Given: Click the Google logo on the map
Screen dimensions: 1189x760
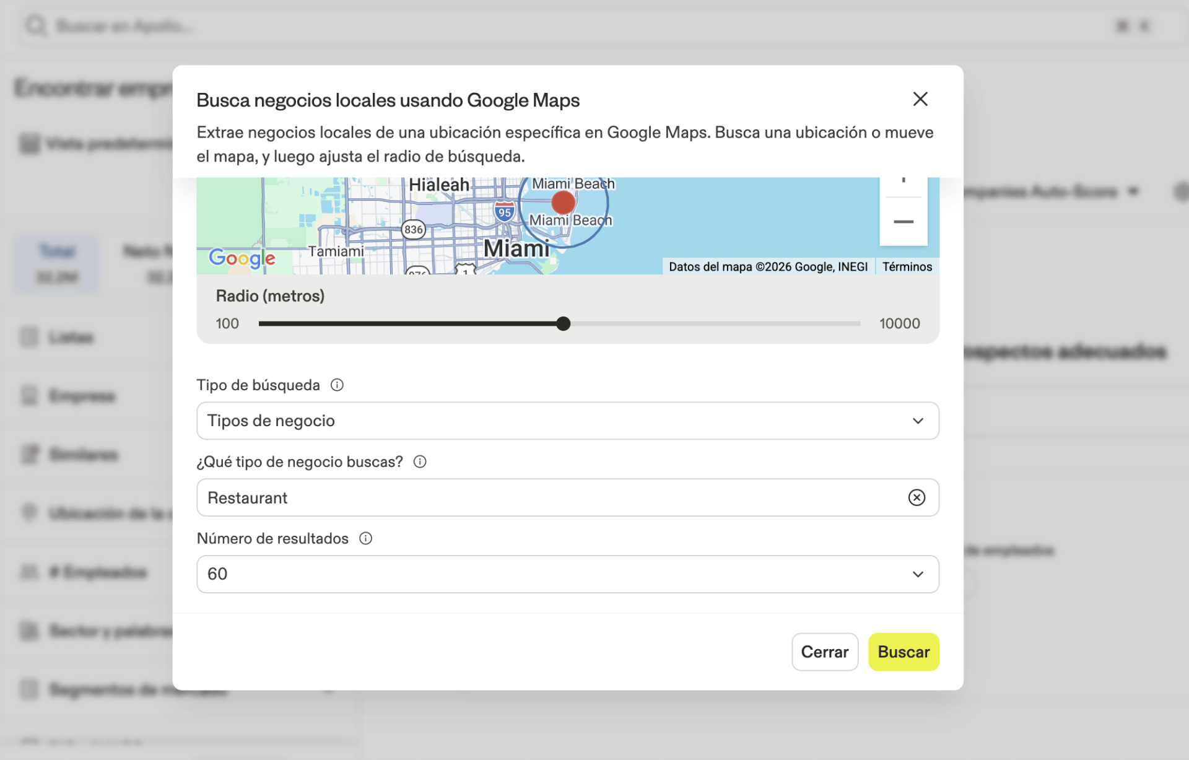Looking at the screenshot, I should (x=242, y=258).
